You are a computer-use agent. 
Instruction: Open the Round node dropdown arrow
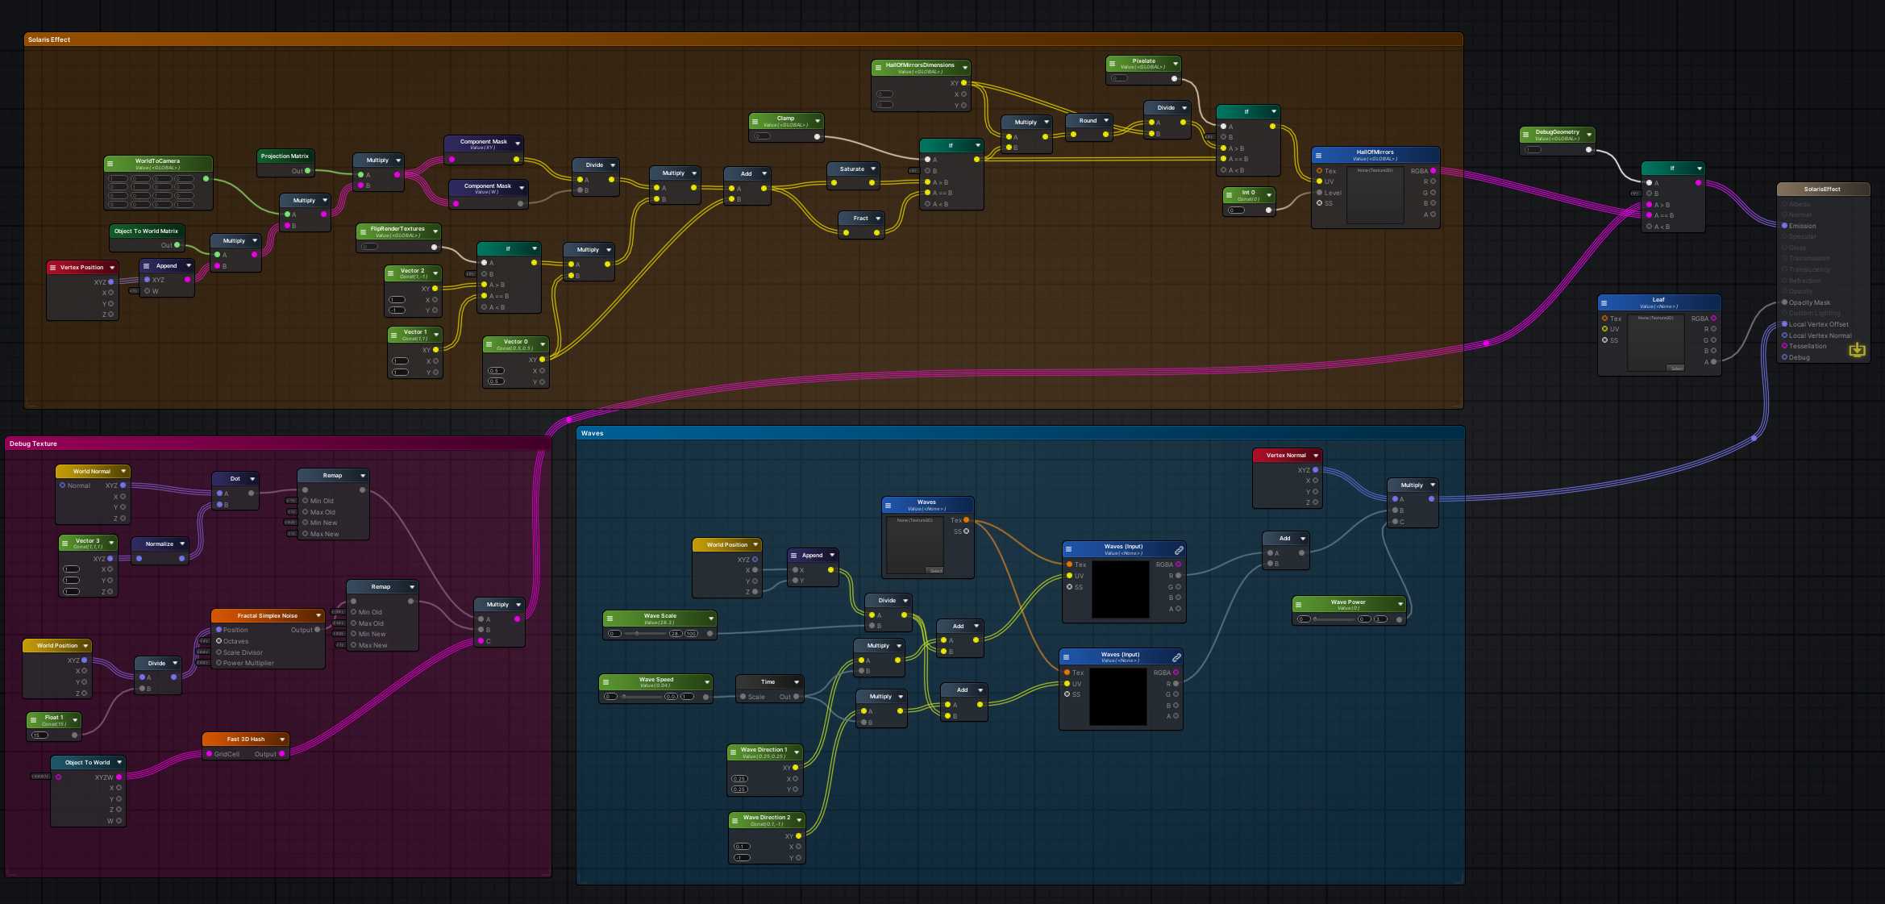(1106, 121)
